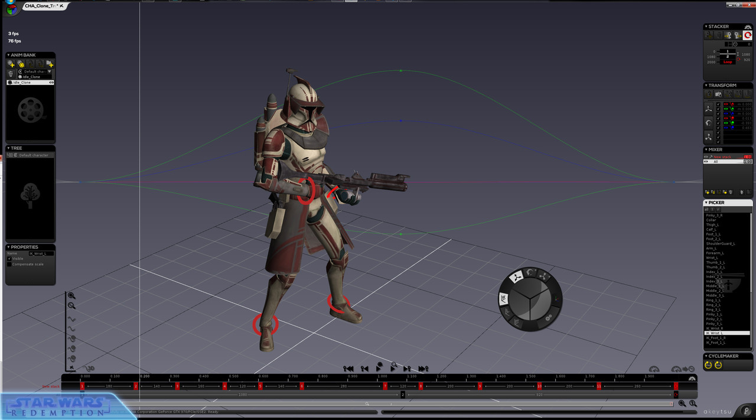Click the camera snapshot icon in Transform panel
Viewport: 756px width, 420px height.
[x=718, y=94]
